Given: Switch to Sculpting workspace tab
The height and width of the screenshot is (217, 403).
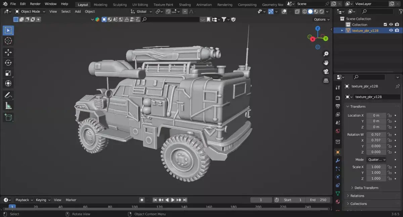Looking at the screenshot, I should [x=120, y=5].
